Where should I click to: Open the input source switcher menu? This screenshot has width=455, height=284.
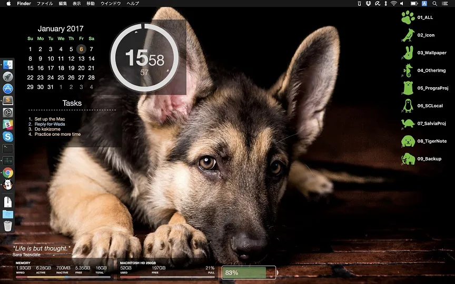pos(424,4)
